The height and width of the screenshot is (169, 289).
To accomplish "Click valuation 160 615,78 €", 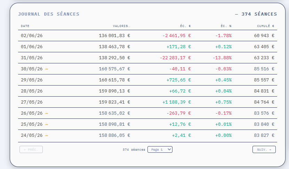I will (114, 80).
